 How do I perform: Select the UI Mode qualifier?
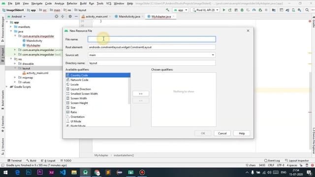(98, 121)
